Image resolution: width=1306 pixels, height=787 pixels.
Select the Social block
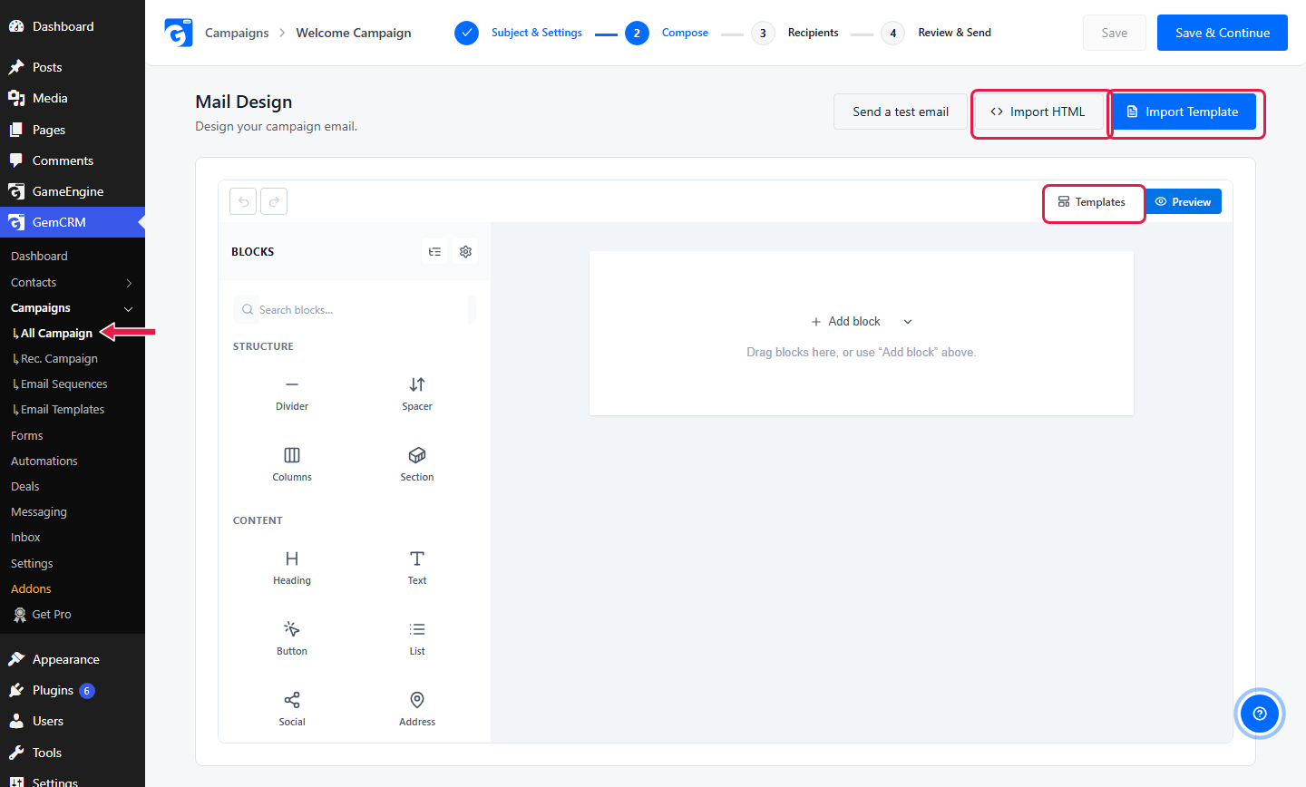[x=292, y=709]
